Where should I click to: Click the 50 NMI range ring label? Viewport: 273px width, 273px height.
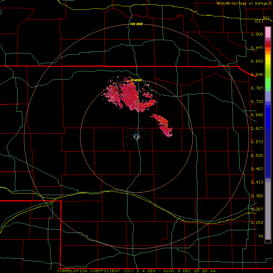click(136, 80)
